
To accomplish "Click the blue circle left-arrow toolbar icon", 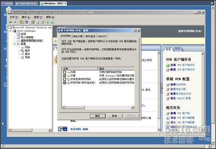I will (52, 22).
